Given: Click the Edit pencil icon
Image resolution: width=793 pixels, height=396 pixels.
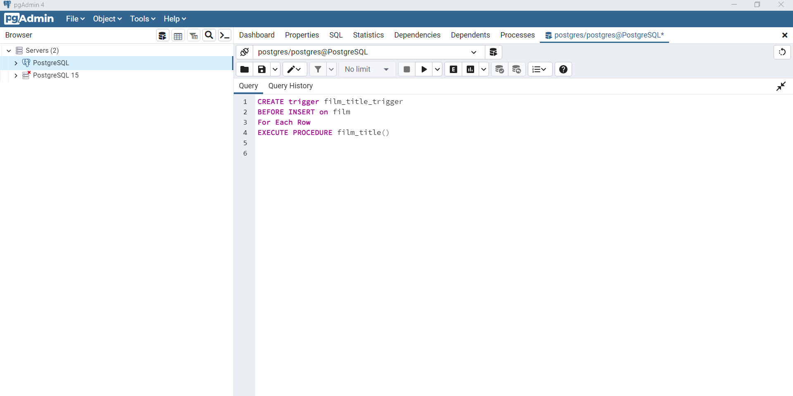Looking at the screenshot, I should point(294,69).
